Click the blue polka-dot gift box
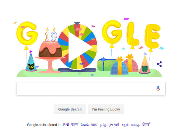 click(119, 68)
